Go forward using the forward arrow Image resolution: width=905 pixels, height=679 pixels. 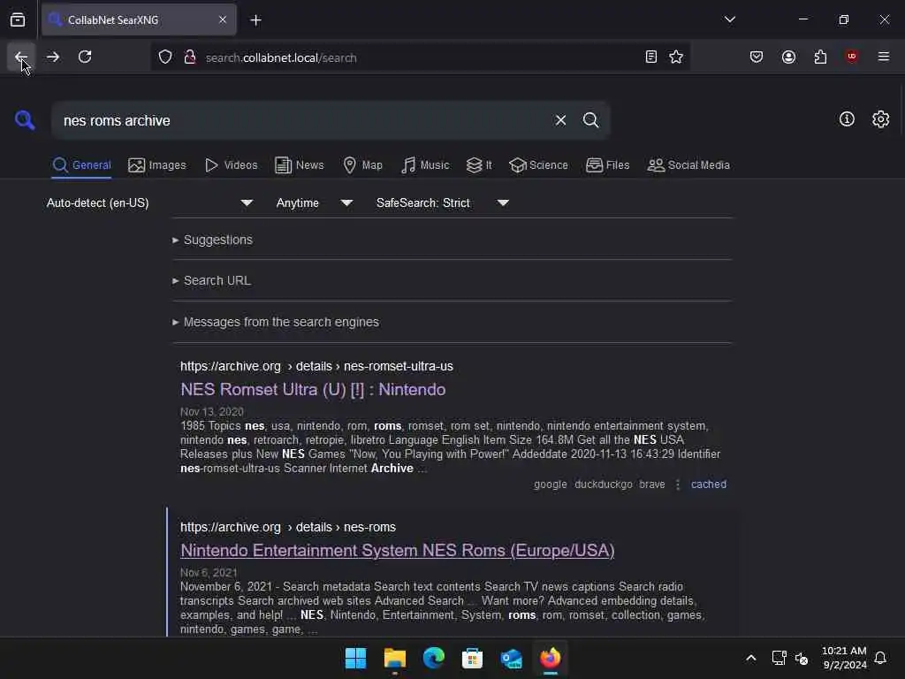tap(52, 57)
